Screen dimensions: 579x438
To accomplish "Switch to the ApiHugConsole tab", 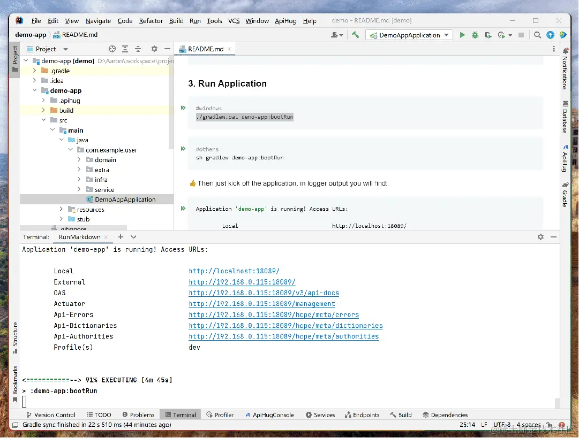I will tap(269, 415).
